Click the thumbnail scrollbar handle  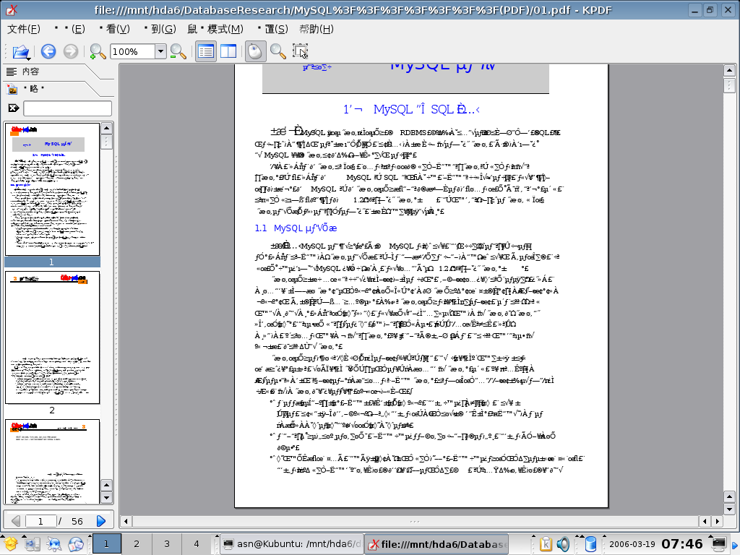tap(107, 142)
